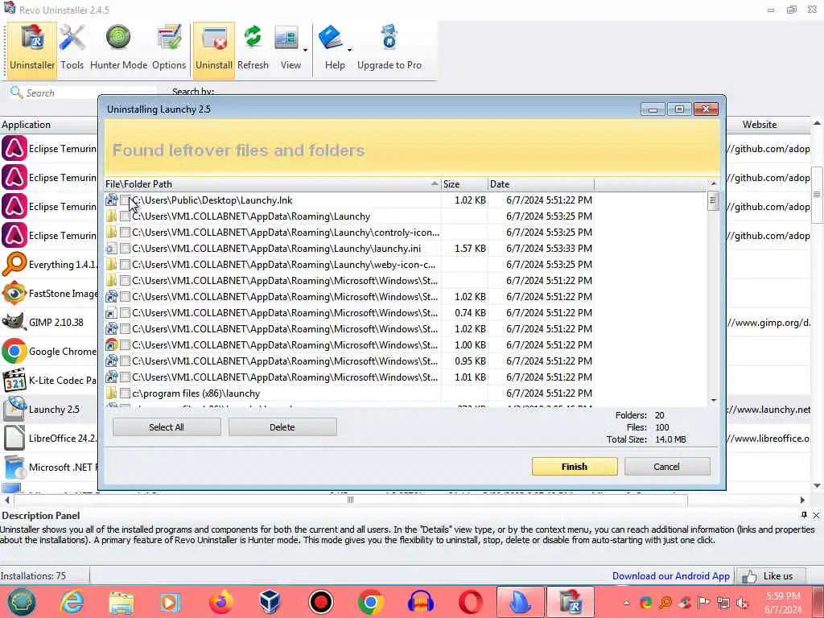Select K-Lite Codec Pack entry
Screen dimensions: 824x618
[x=49, y=380]
